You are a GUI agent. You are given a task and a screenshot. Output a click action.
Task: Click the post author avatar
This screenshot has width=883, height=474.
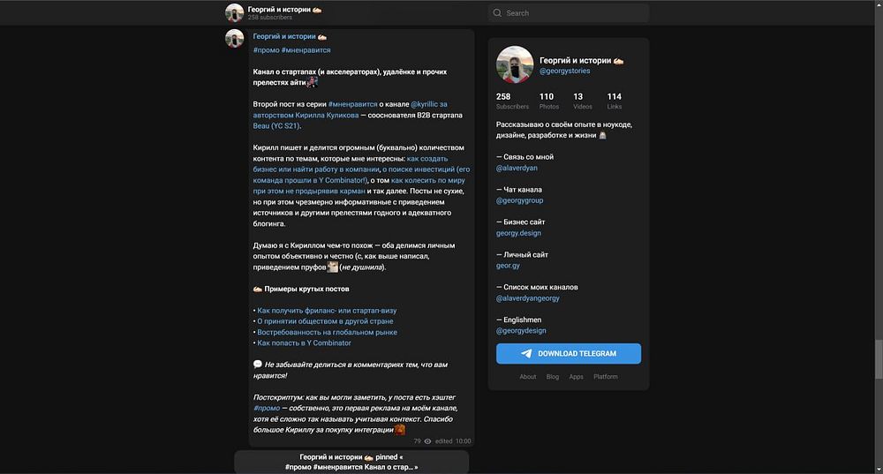[234, 39]
